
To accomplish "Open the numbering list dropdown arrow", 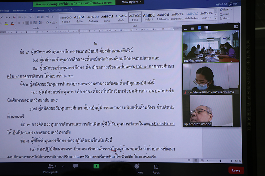I will pos(28,17).
